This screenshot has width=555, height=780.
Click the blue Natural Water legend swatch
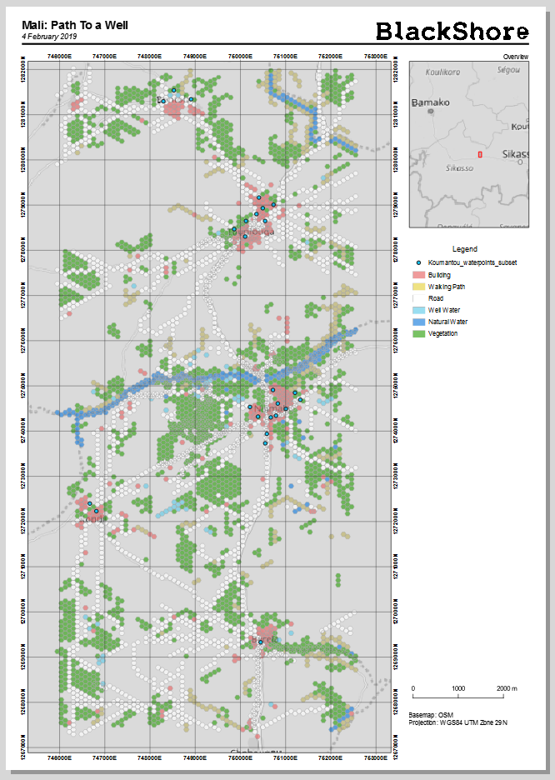pos(418,322)
